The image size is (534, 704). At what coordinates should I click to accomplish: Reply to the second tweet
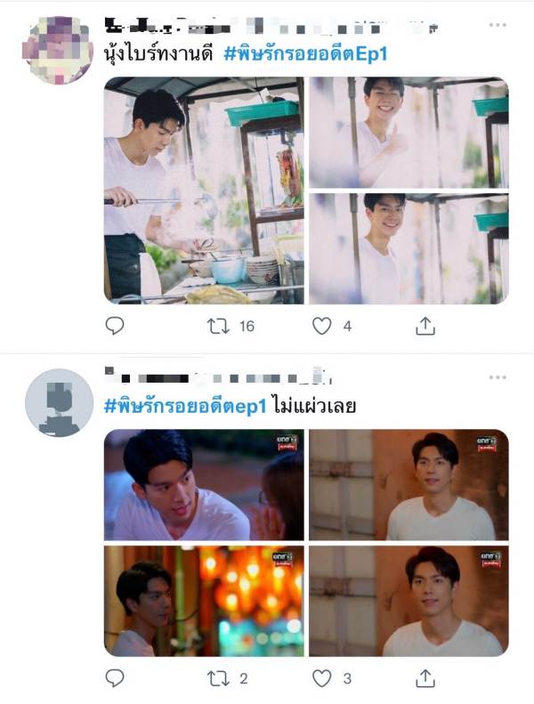point(115,678)
